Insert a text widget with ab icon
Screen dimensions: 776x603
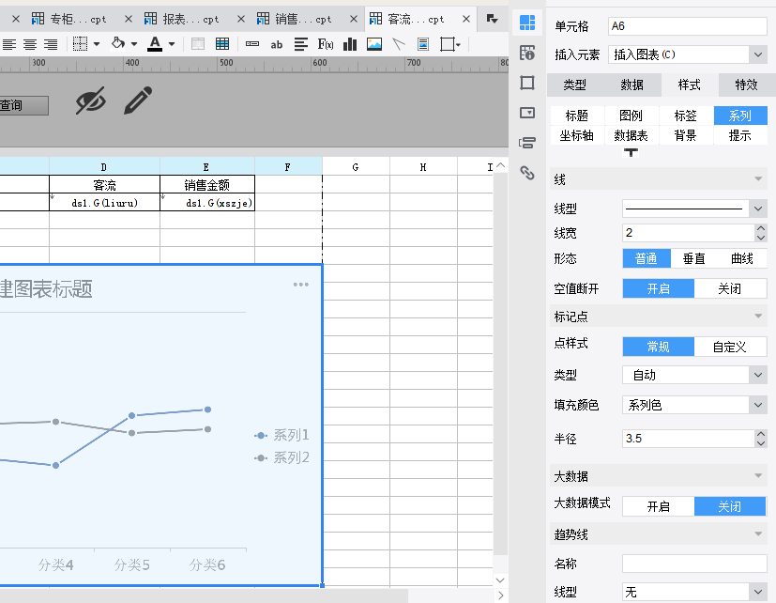276,44
